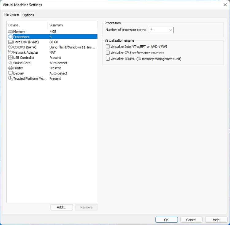The height and width of the screenshot is (225, 230).
Task: Select the Hard Disk (NVMe) label
Action: pos(26,42)
